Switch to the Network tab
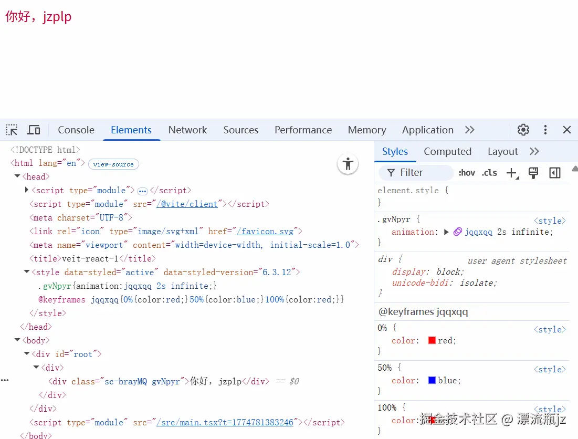578x439 pixels. [x=187, y=130]
